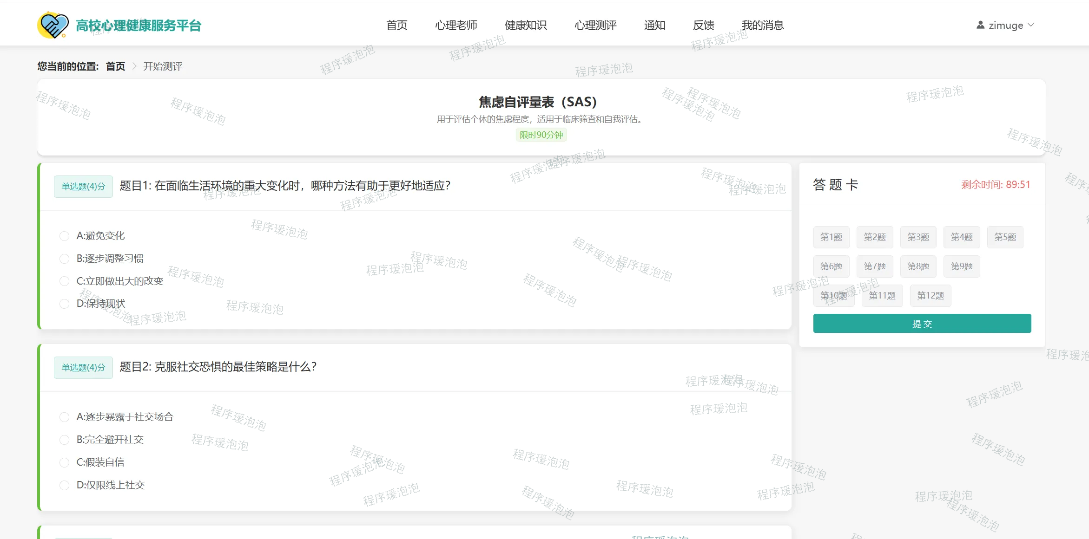This screenshot has height=539, width=1089.
Task: Click the 首页 breadcrumb link
Action: point(115,66)
